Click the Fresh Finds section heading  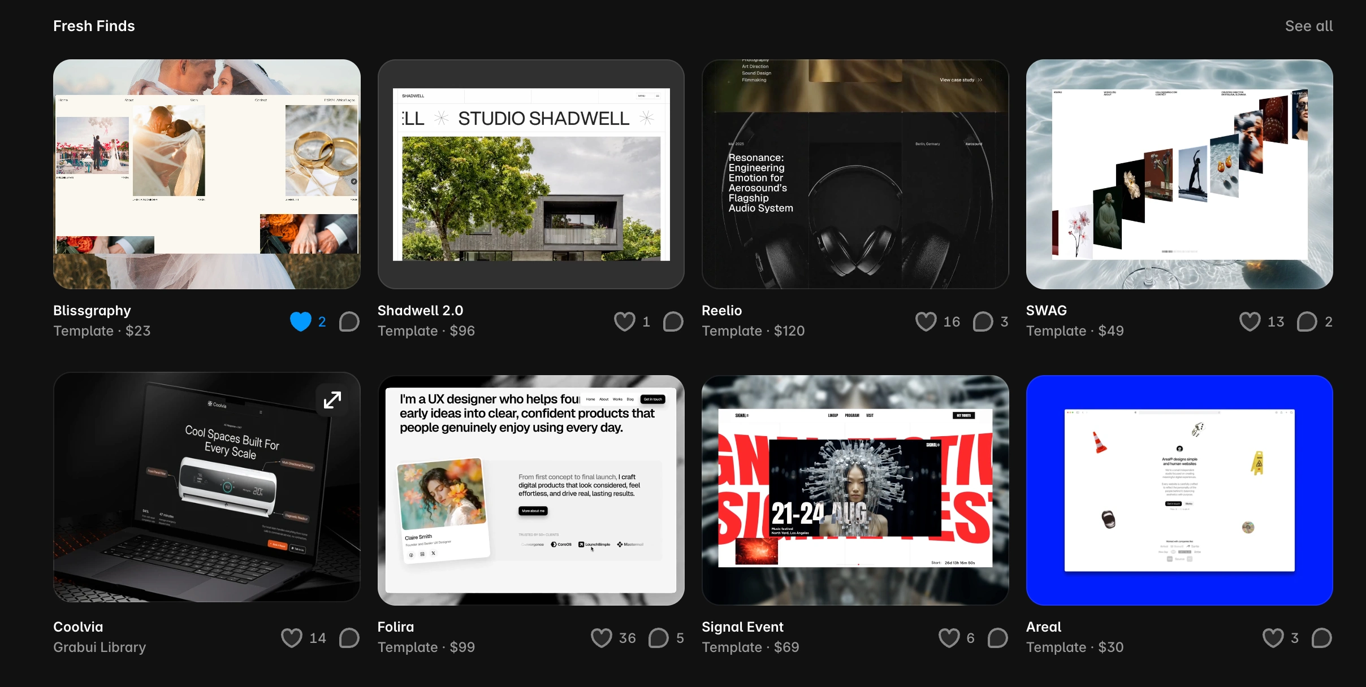94,26
